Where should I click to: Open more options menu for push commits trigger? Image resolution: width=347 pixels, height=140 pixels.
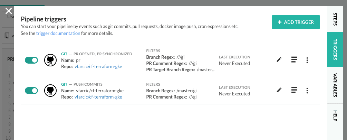[x=307, y=90]
